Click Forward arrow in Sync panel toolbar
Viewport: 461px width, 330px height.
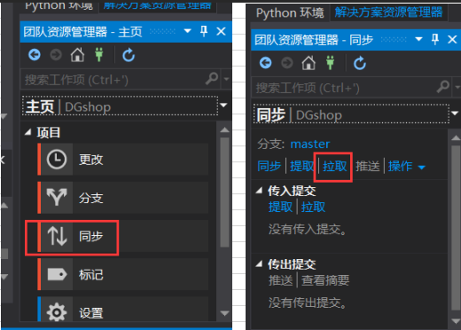click(x=287, y=63)
